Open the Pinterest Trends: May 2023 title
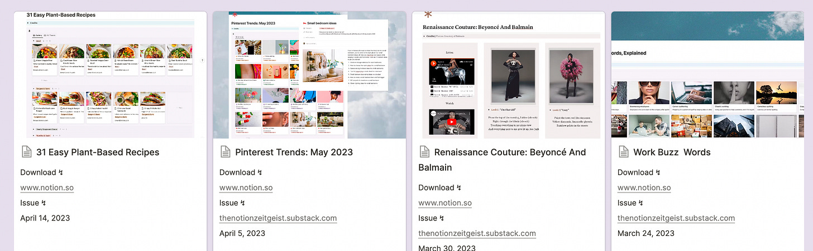 click(x=294, y=152)
